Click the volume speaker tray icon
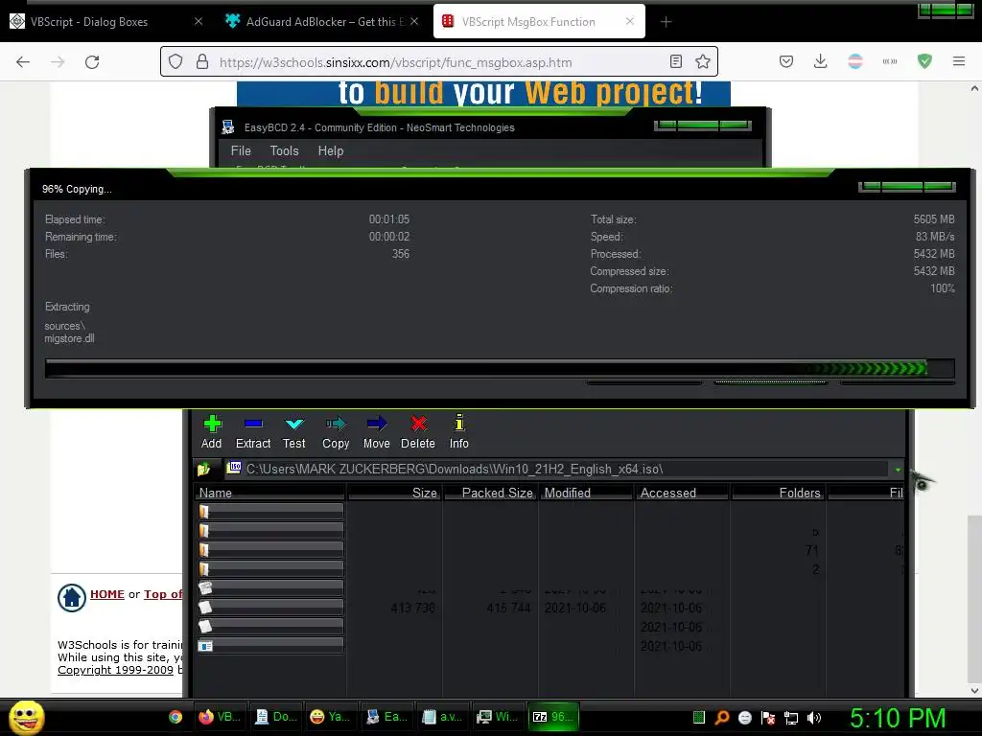The width and height of the screenshot is (982, 736). [x=814, y=718]
